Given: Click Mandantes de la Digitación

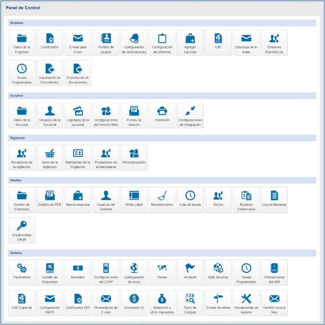Looking at the screenshot, I should (x=78, y=158).
